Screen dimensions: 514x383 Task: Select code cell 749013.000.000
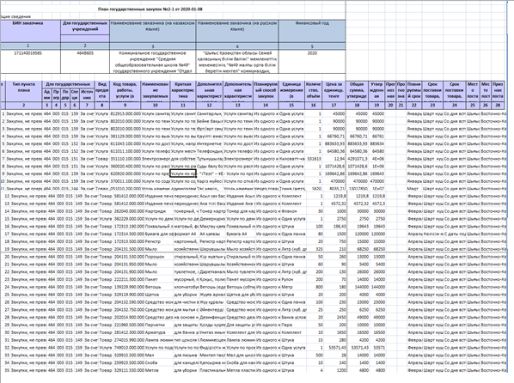[x=129, y=348]
